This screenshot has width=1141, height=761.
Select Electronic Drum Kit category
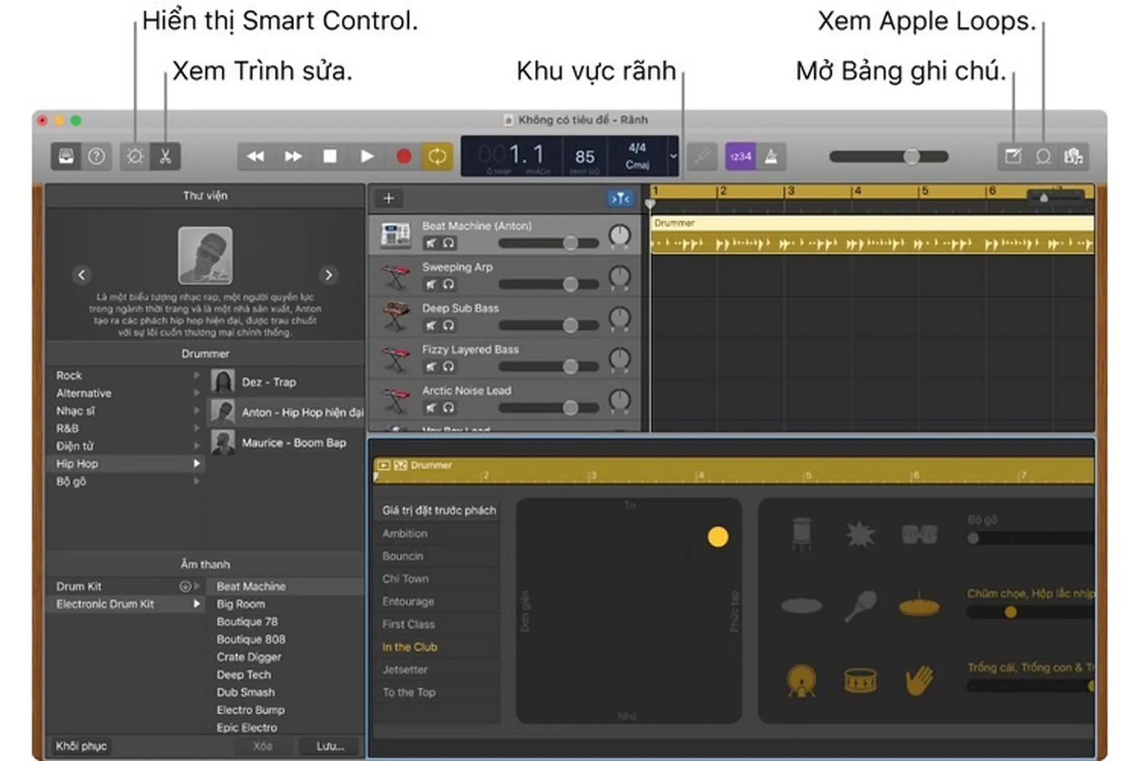[x=126, y=604]
